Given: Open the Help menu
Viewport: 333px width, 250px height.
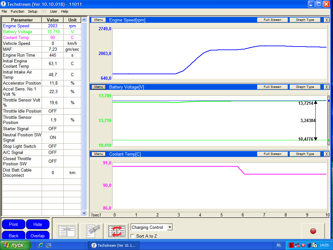Looking at the screenshot, I should 65,11.
